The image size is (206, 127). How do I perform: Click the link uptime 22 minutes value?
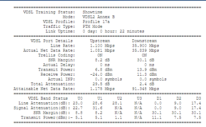click(113, 31)
